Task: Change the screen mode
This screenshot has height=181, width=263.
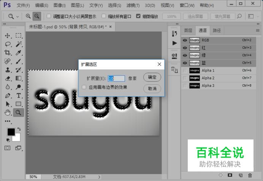Action: (18, 148)
